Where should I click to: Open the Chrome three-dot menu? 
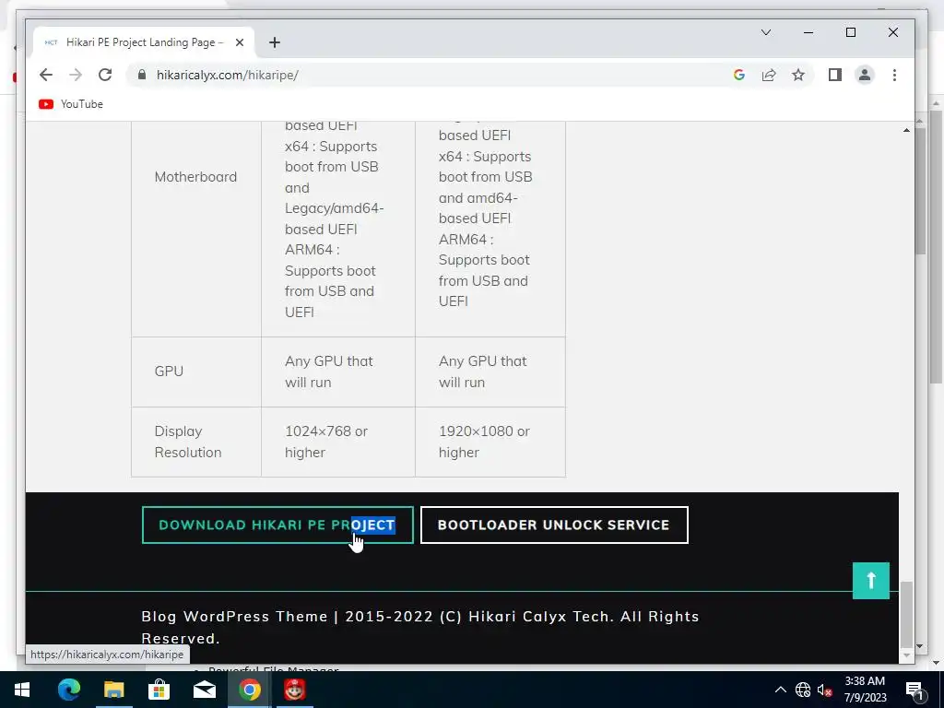point(894,75)
